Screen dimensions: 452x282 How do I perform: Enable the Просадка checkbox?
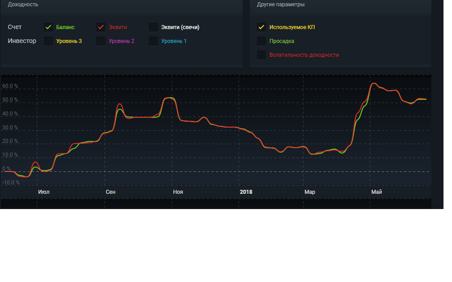pos(261,41)
